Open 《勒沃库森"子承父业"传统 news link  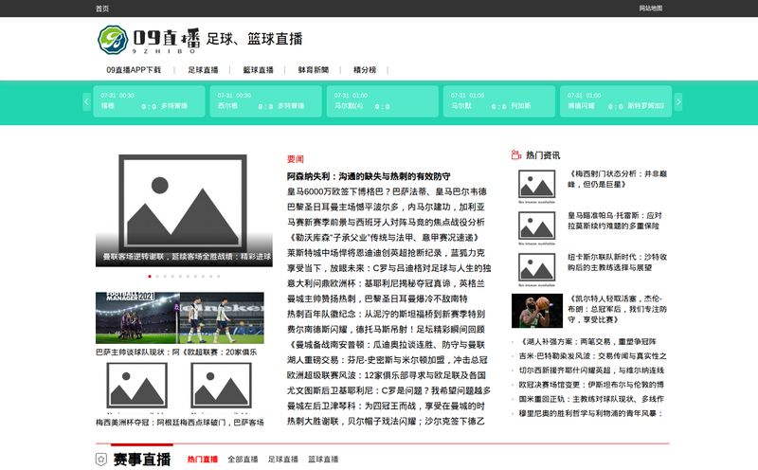(384, 238)
